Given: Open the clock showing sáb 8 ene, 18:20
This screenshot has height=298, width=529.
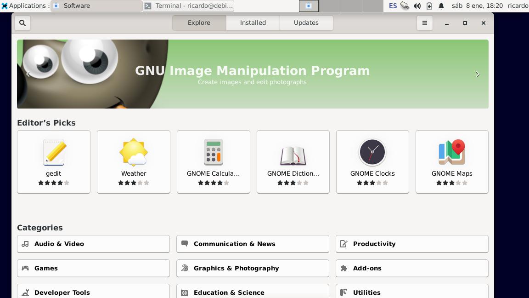Looking at the screenshot, I should (x=477, y=6).
